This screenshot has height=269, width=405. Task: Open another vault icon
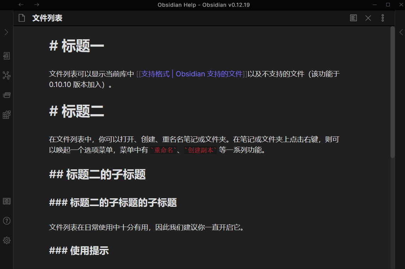tap(6, 201)
